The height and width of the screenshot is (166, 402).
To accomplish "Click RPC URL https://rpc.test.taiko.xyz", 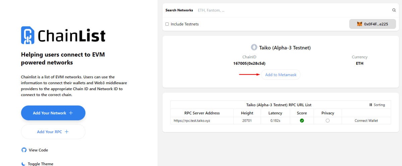I will click(x=192, y=121).
